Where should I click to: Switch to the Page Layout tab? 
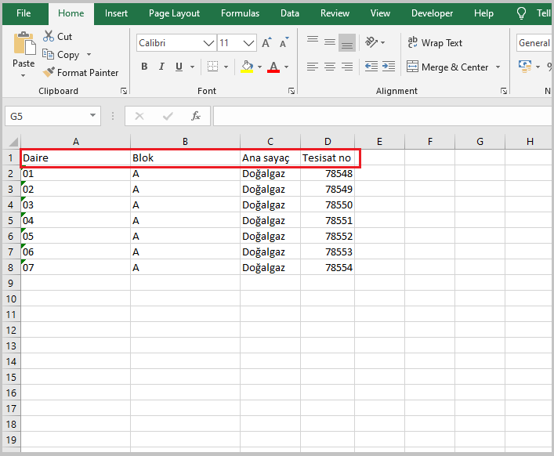[174, 13]
